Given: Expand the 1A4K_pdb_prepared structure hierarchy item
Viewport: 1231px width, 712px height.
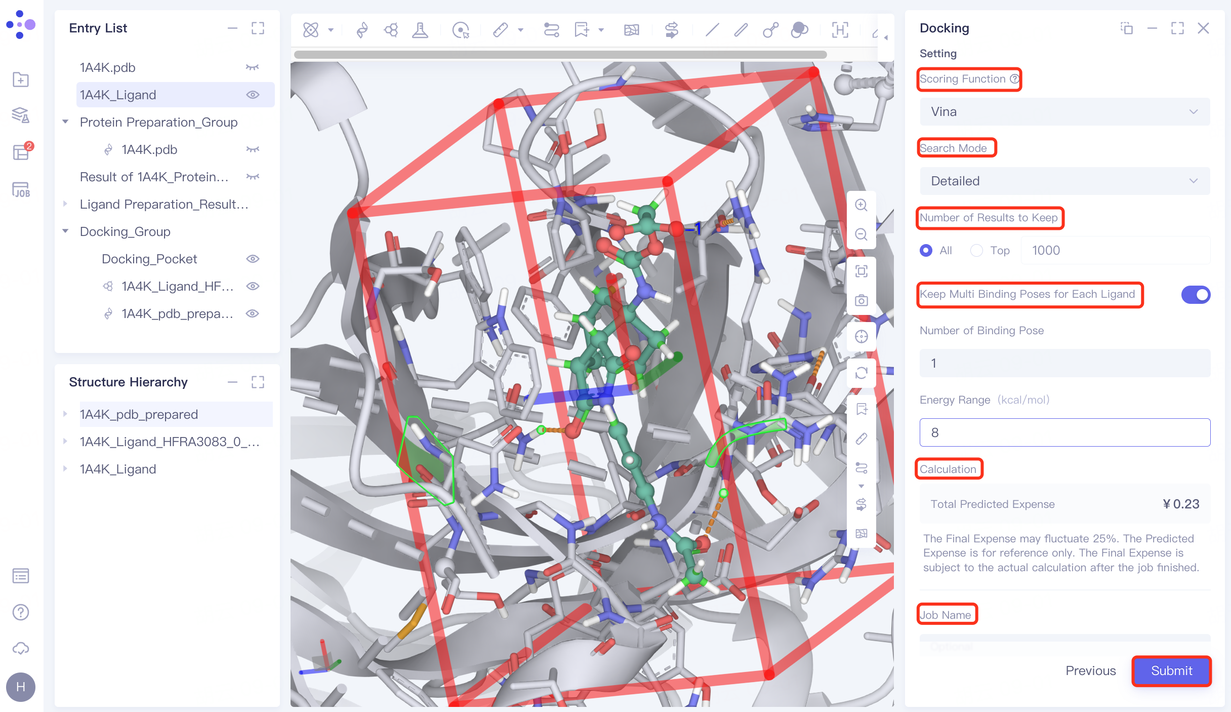Looking at the screenshot, I should tap(66, 414).
